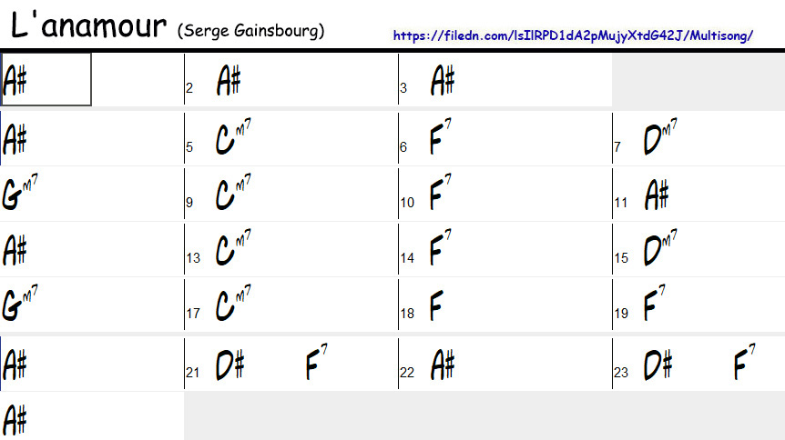Select the A# chord in measure 22
785x440 pixels.
pos(443,365)
